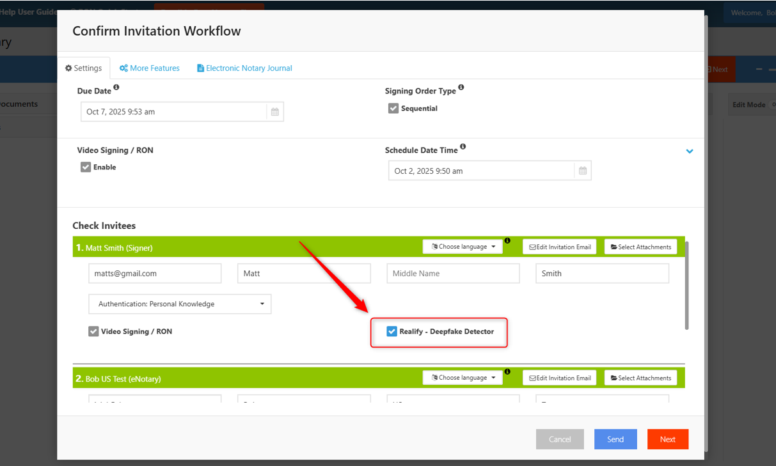Click info icon beside Bob US Test's language dropdown
Screen dimensions: 776x466
(x=507, y=371)
